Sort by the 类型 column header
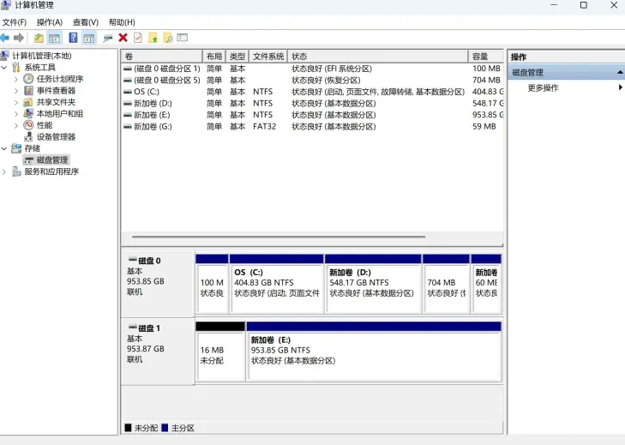625x445 pixels. [237, 57]
